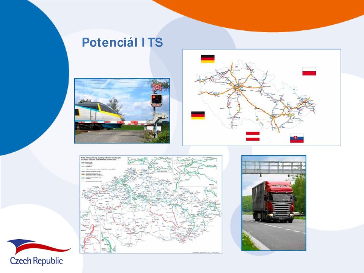Click the Slovak flag on the map
Viewport: 364px width, 273px height.
pos(297,138)
